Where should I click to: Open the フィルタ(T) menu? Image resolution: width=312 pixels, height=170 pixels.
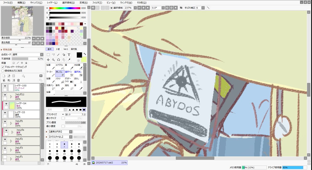(97, 2)
